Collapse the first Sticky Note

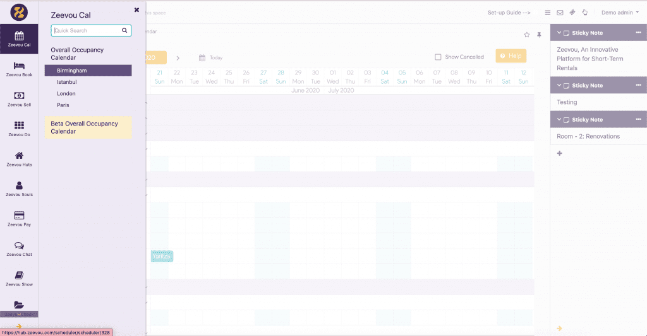tap(559, 33)
